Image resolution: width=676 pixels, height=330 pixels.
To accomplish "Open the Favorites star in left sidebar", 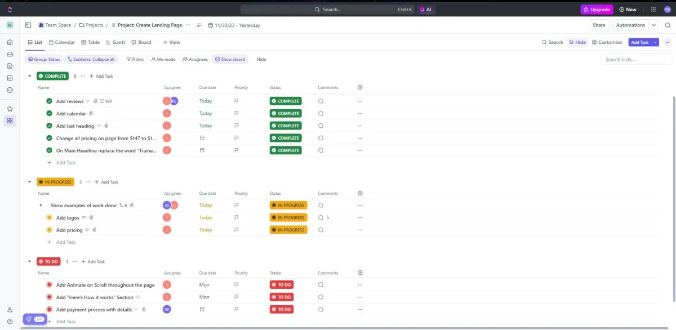I will pyautogui.click(x=10, y=109).
